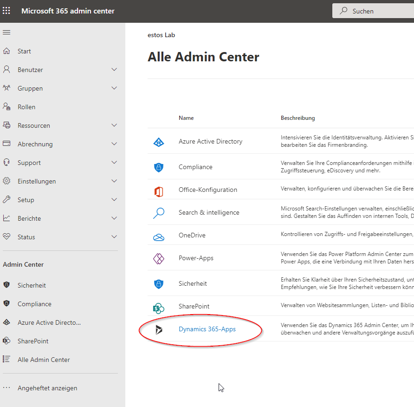Image resolution: width=414 pixels, height=407 pixels.
Task: Open Rollen in navigation
Action: [x=26, y=107]
